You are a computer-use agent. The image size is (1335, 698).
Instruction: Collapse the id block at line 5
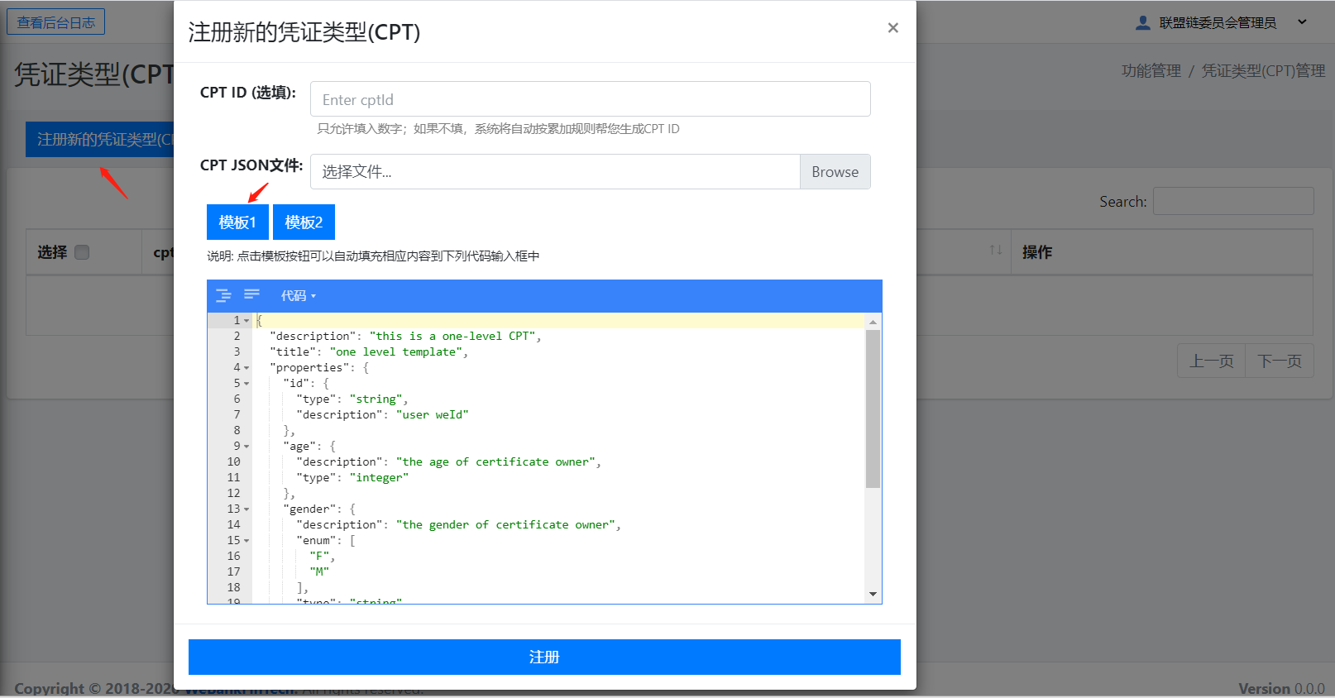pos(246,384)
